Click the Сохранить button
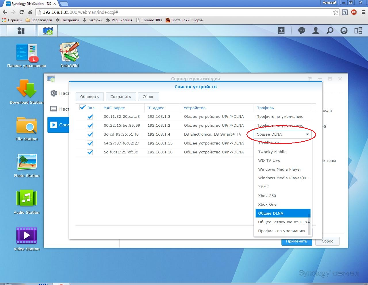This screenshot has width=368, height=285. (120, 97)
